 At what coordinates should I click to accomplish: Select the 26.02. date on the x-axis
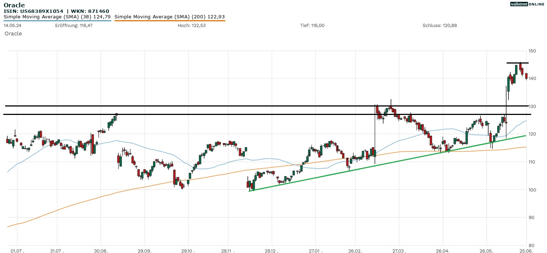click(355, 250)
